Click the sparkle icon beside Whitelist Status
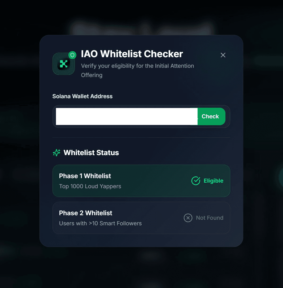This screenshot has width=283, height=288. click(56, 153)
